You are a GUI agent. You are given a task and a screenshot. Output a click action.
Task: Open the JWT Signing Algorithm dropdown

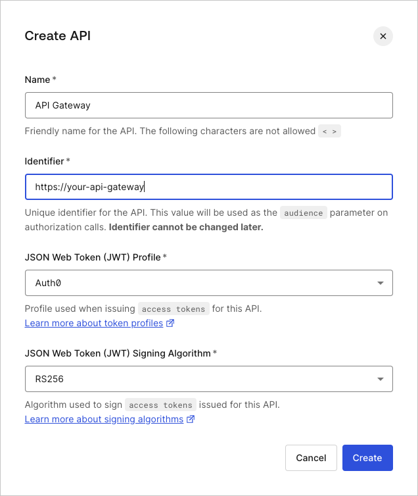209,379
